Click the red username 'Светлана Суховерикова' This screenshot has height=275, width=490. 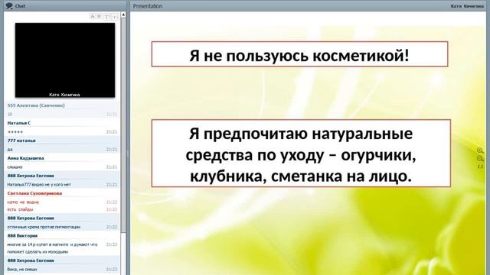[34, 193]
